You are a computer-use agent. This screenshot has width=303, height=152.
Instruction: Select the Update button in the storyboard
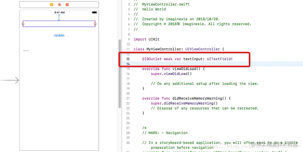[x=59, y=35]
